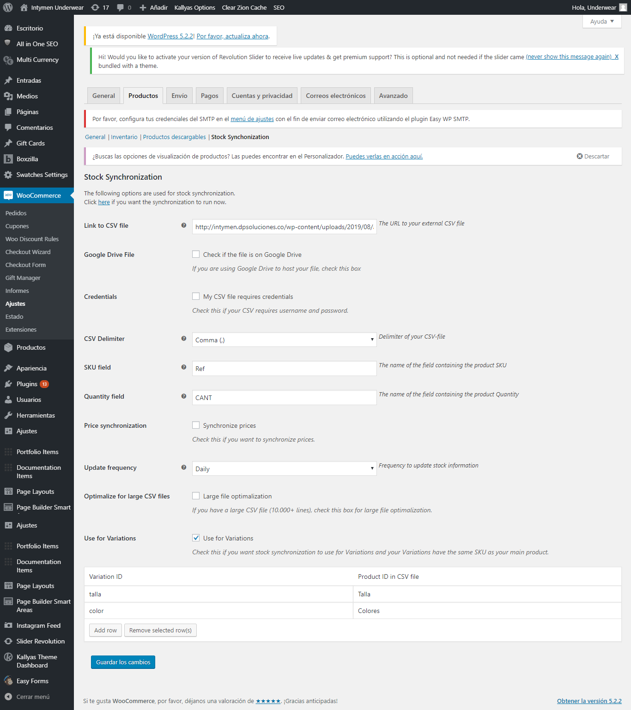Click Guardar los cambios button
This screenshot has width=631, height=710.
[123, 662]
